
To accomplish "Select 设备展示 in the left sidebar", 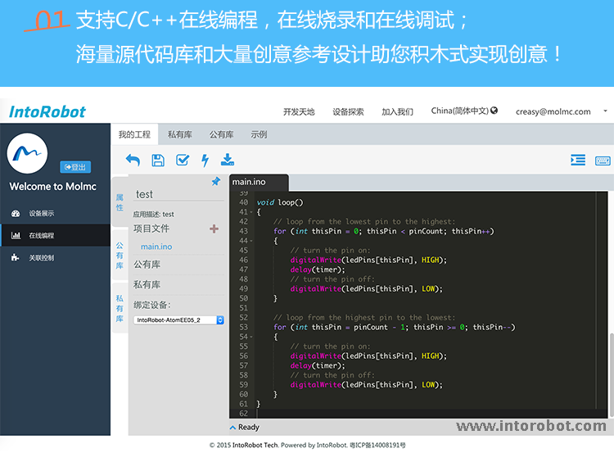I will (x=55, y=214).
